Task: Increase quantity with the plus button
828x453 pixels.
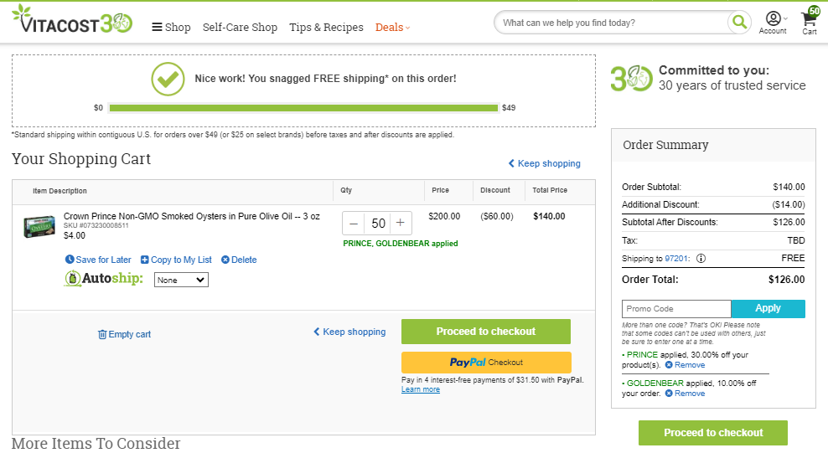Action: pos(401,223)
